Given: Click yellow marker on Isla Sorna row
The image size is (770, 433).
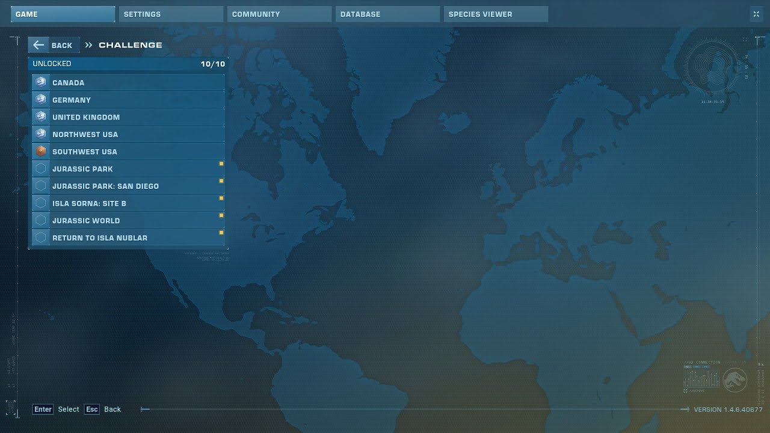Looking at the screenshot, I should coord(221,198).
